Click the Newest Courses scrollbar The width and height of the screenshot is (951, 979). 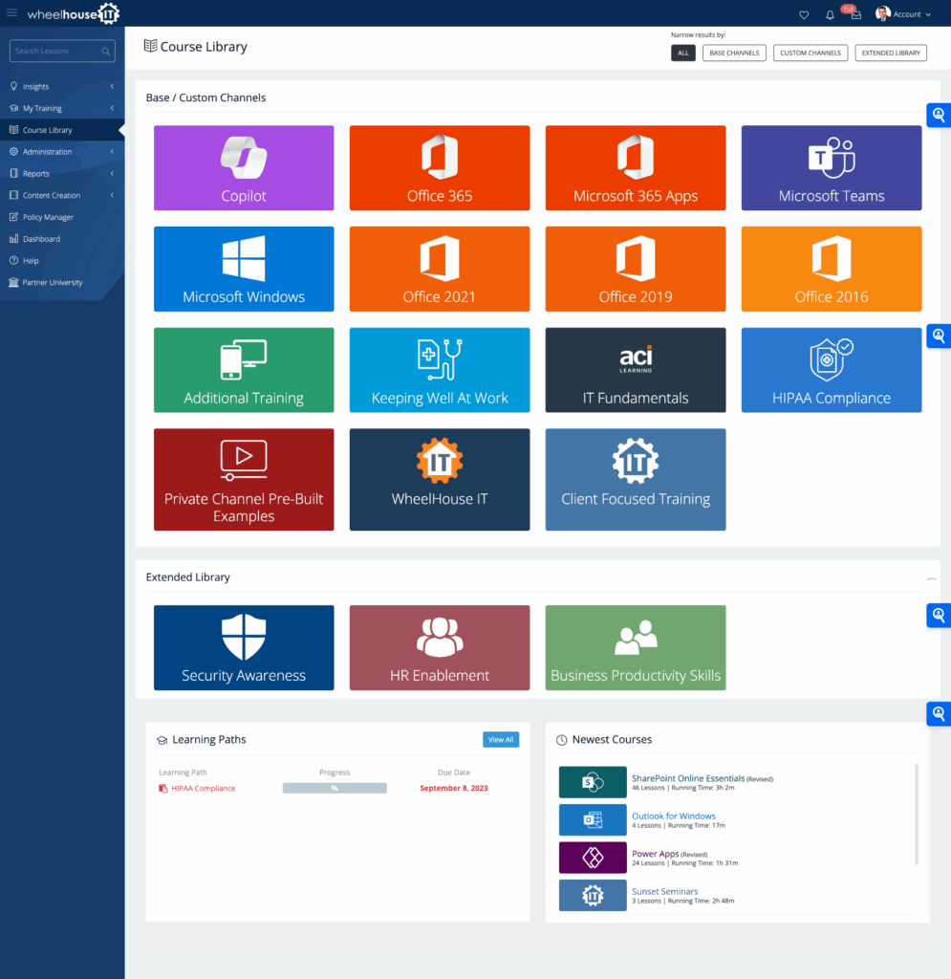point(916,815)
